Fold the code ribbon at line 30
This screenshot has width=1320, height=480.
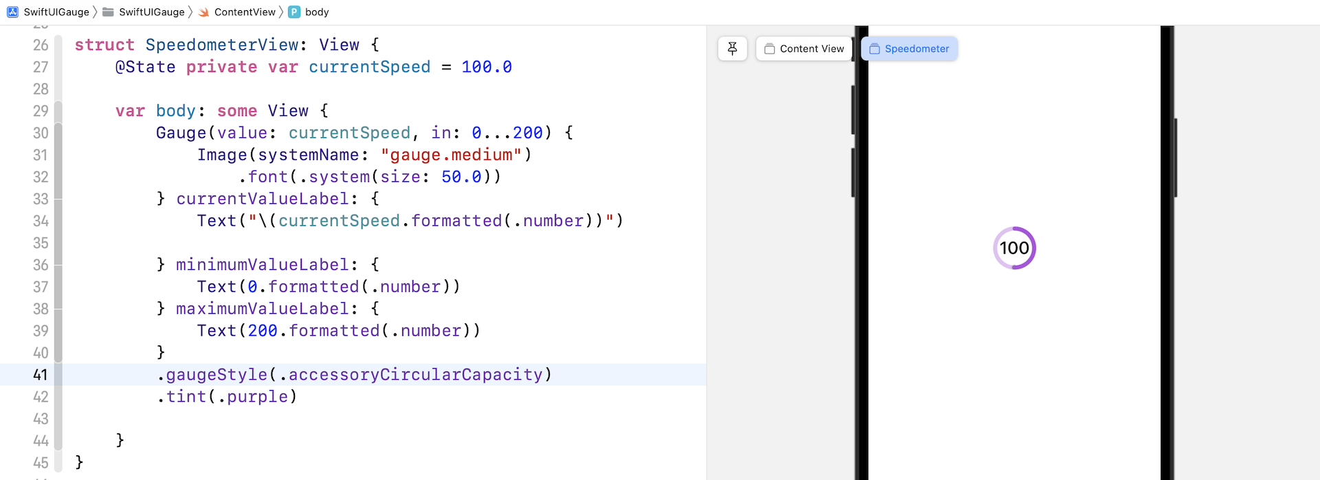(x=58, y=133)
